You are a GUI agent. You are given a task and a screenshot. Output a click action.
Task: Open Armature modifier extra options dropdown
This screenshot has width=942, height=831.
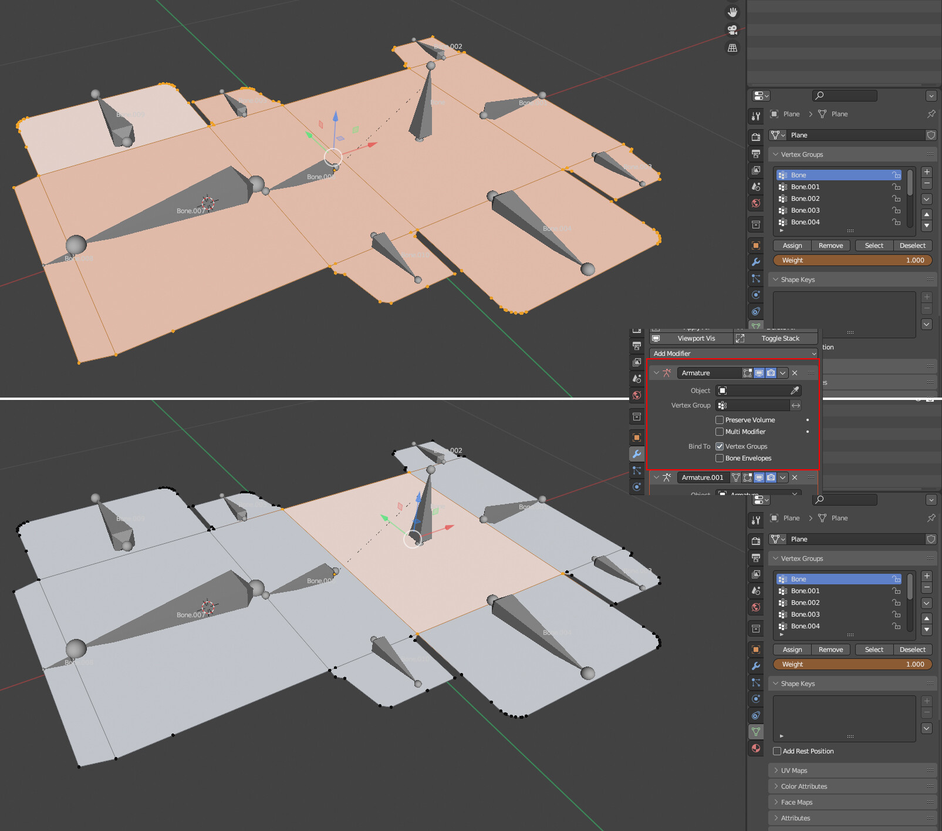coord(783,373)
